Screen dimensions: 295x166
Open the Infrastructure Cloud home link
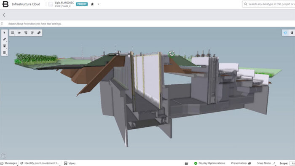(26, 4)
